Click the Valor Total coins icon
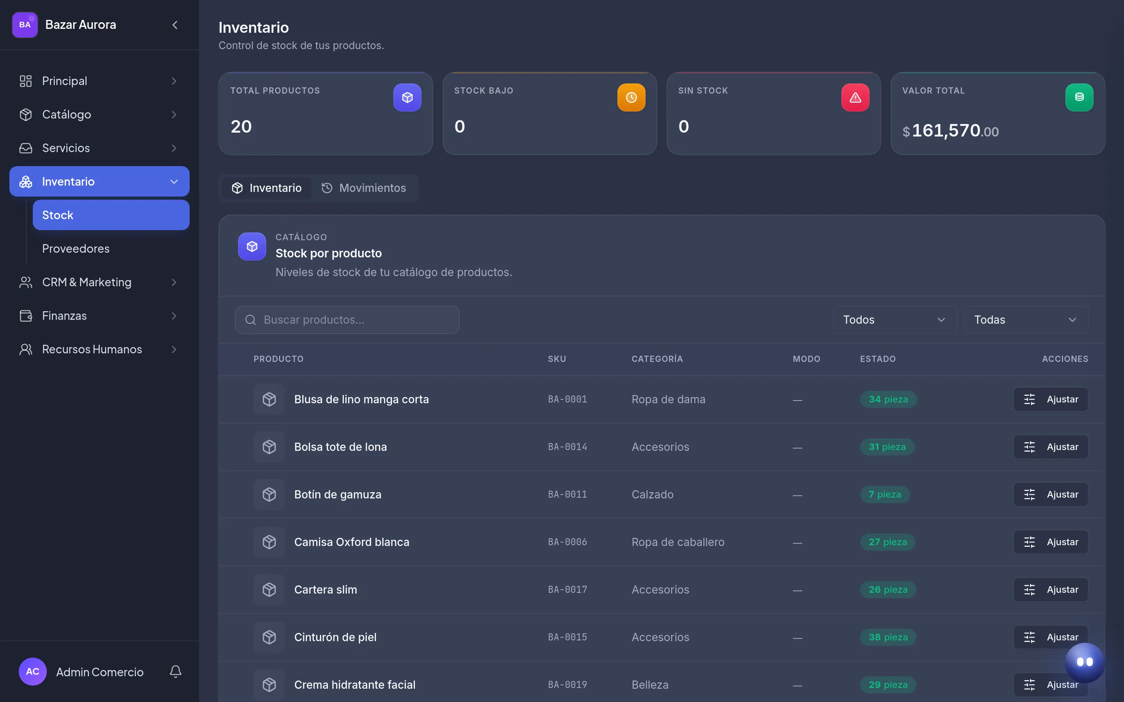Screen dimensions: 1124x702 tap(1079, 97)
